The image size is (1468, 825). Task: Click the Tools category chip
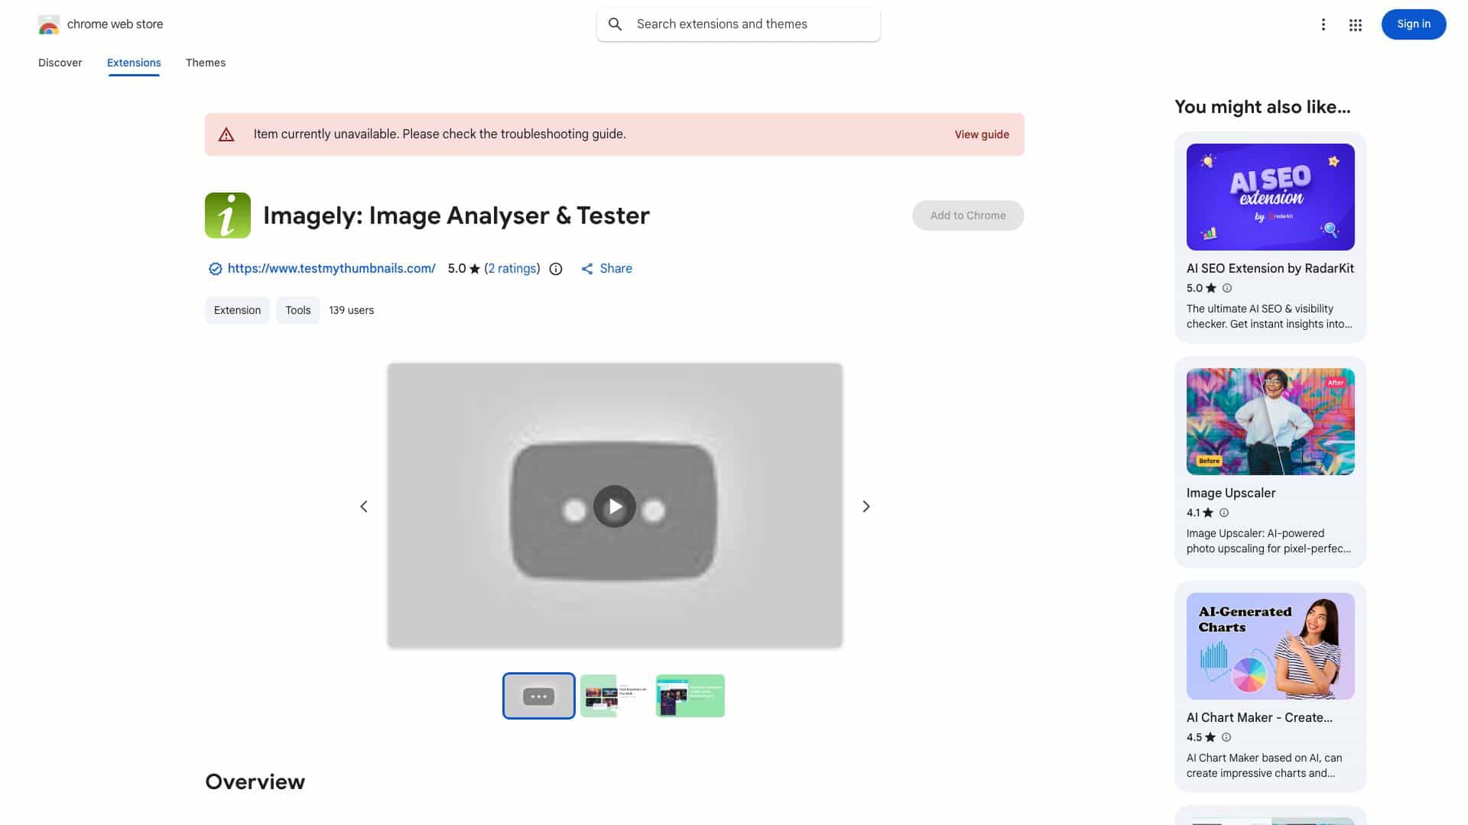point(298,310)
